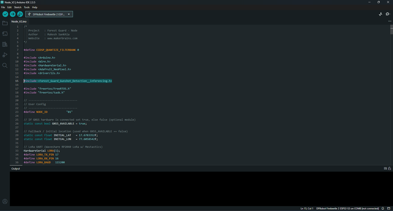Click the HardwareSerial LORA(1) line
393x211 pixels.
[x=42, y=151]
